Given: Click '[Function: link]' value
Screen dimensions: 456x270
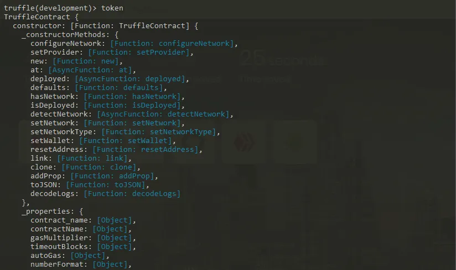Looking at the screenshot, I should click(x=92, y=158).
